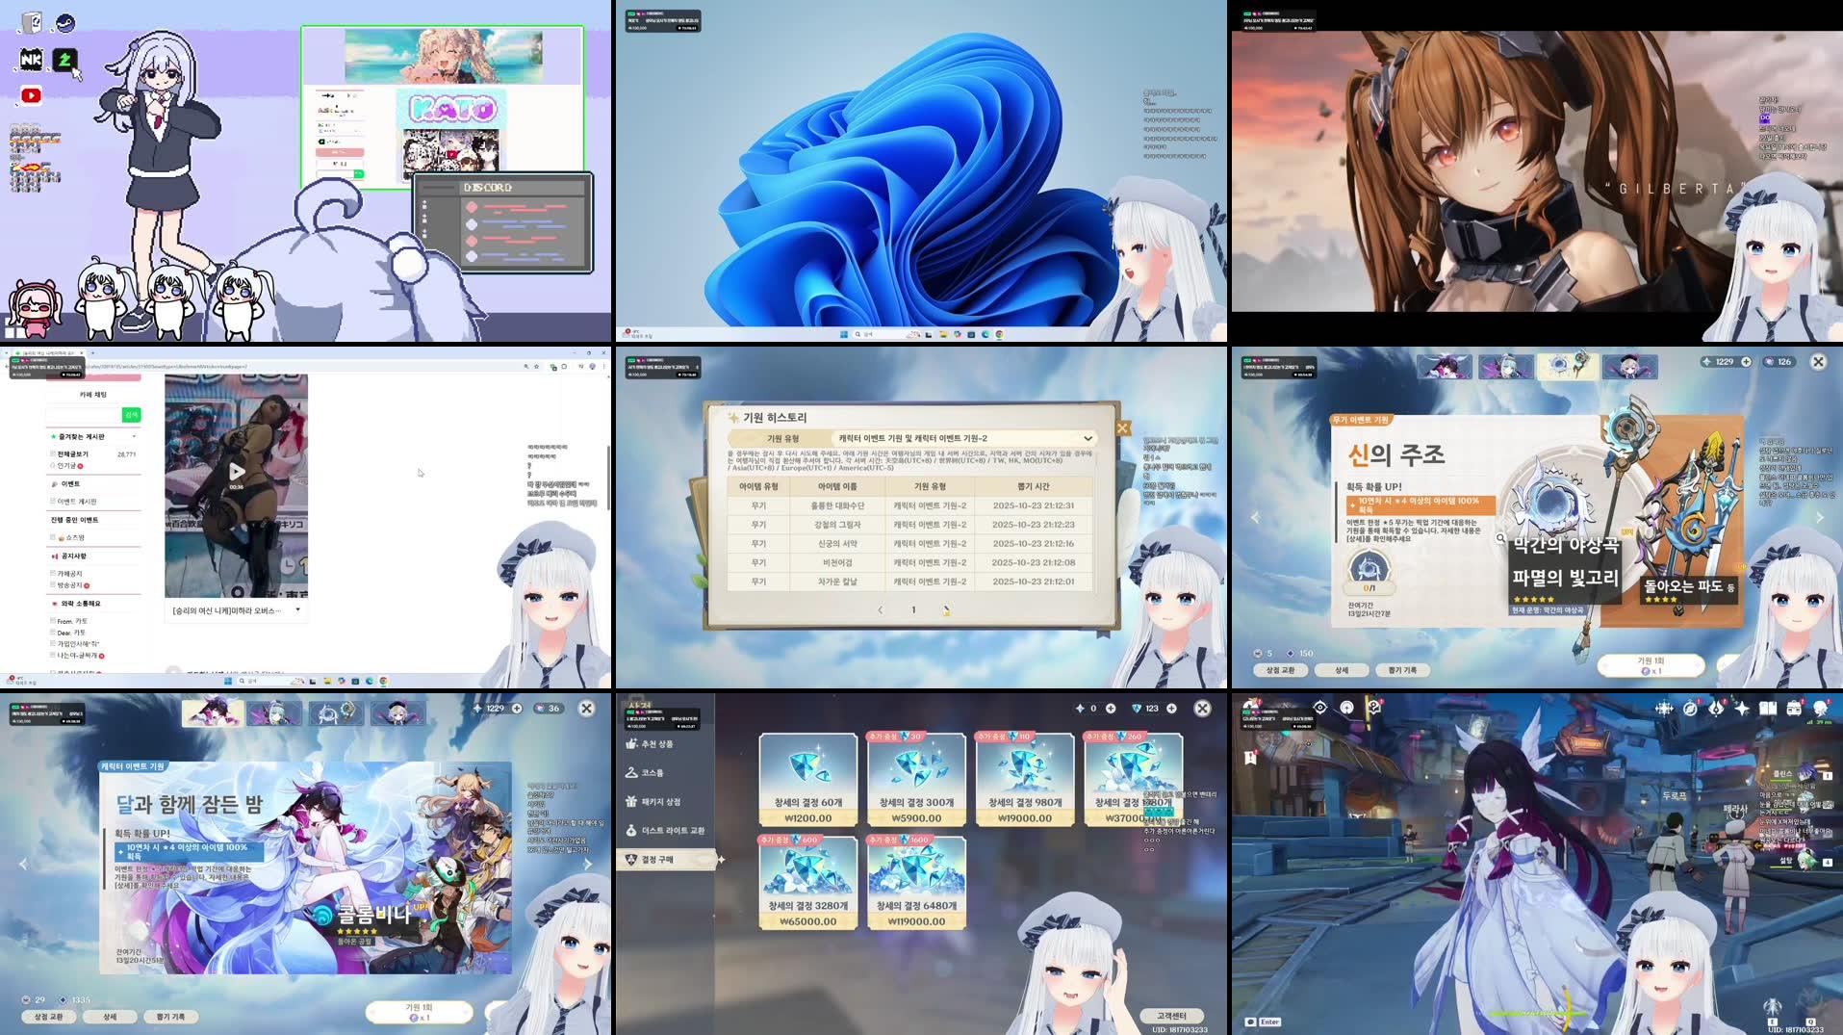Play the video thumbnail on the cafe post
Screen dimensions: 1843x1035
236,472
